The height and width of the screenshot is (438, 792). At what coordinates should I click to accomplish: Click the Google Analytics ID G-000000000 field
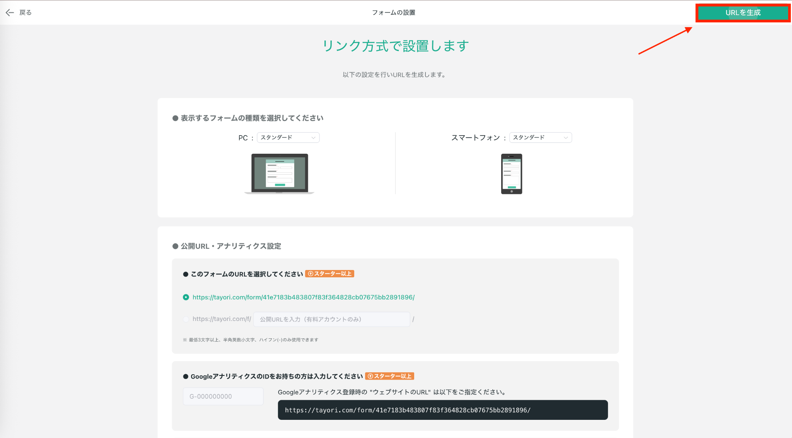(223, 396)
